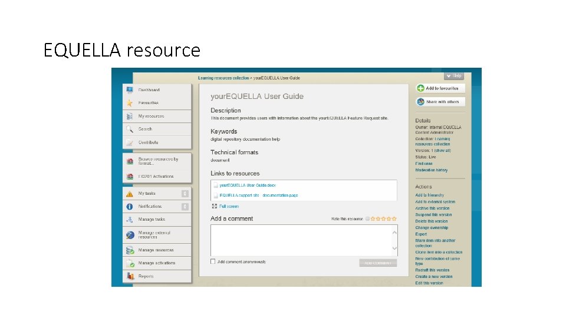Open the Dashboard menu item
This screenshot has width=566, height=318.
[157, 90]
